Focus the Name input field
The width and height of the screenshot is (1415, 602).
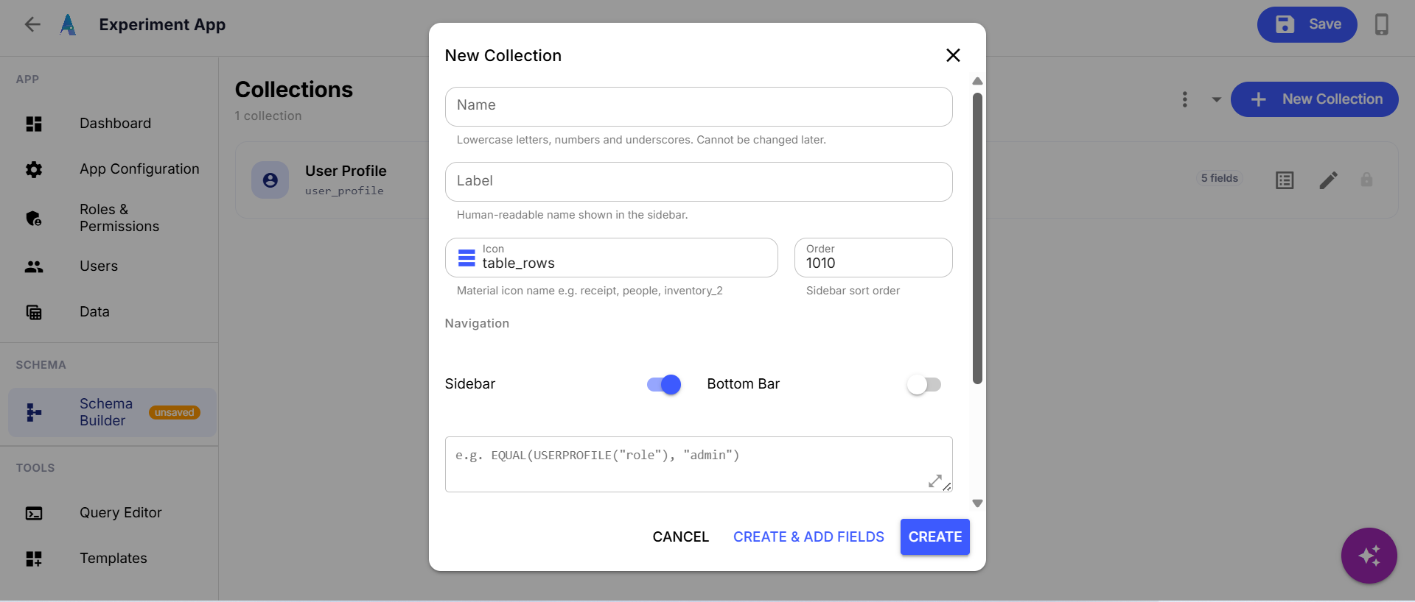pyautogui.click(x=699, y=107)
